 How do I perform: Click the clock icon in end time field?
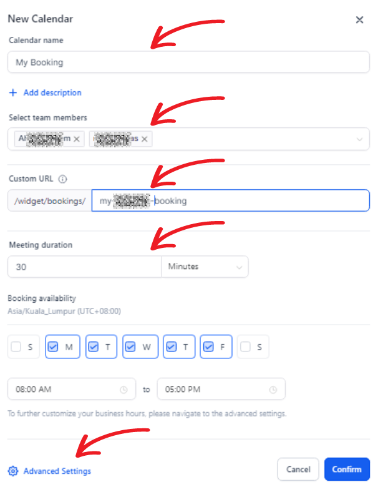(273, 390)
